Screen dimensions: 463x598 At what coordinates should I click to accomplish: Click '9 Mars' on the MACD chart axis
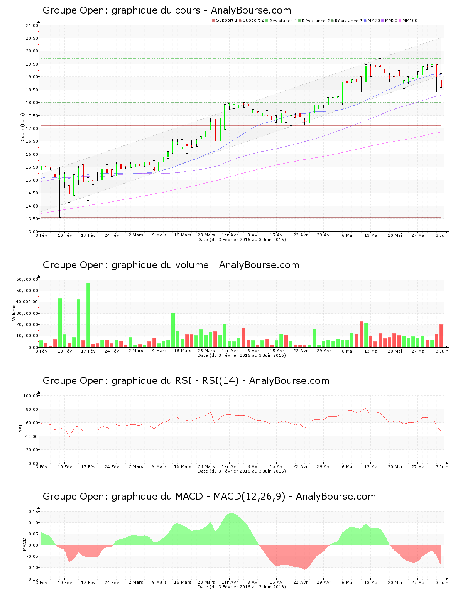(159, 582)
